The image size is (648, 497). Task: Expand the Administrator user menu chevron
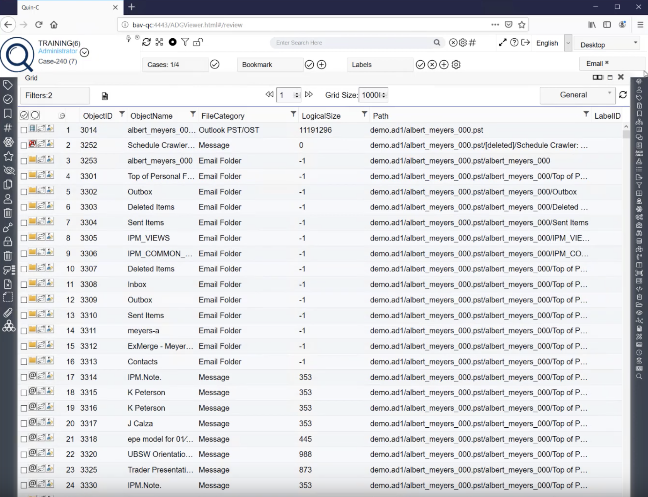tap(84, 52)
